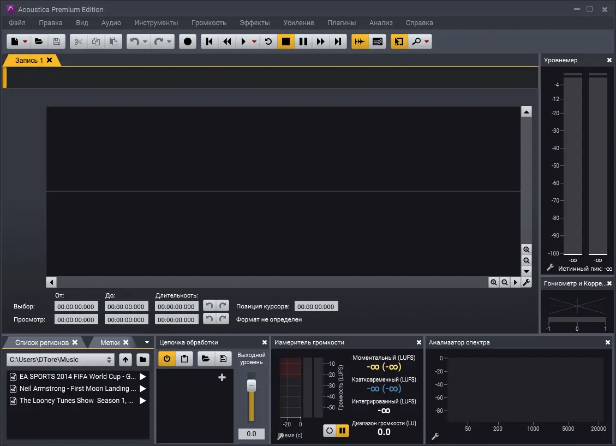Viewport: 616px width, 446px height.
Task: Open the Эффекты menu
Action: [255, 23]
